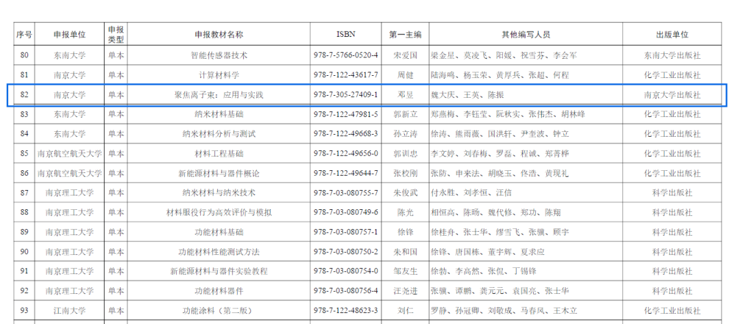Click publisher 南京大学出版社
Screen dimensions: 740x324
673,95
